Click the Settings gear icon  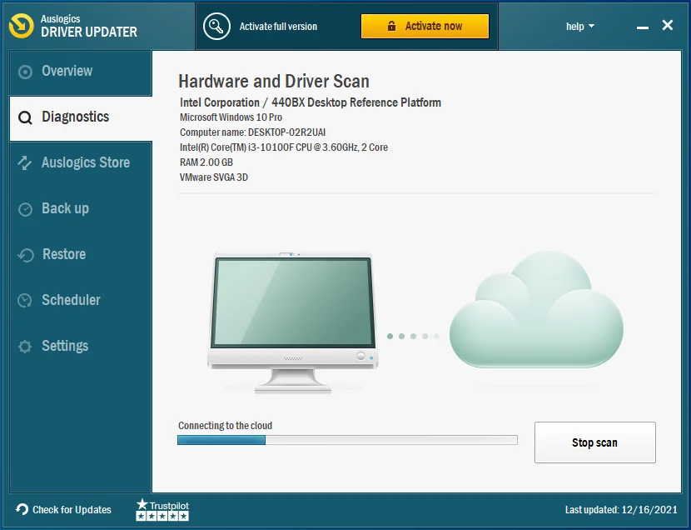coord(25,347)
